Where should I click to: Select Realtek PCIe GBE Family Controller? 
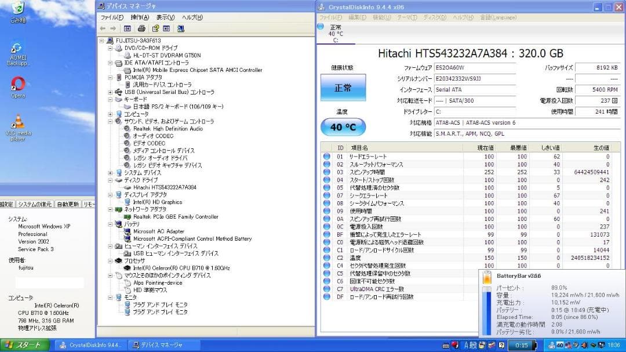(176, 217)
